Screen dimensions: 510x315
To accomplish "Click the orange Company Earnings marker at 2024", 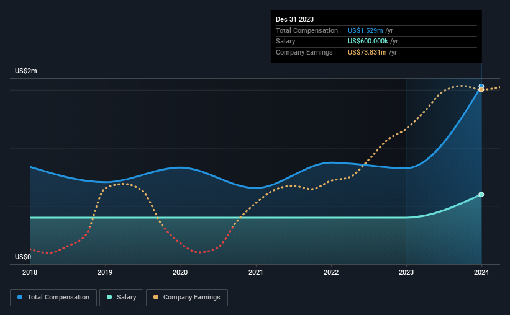I will (481, 90).
